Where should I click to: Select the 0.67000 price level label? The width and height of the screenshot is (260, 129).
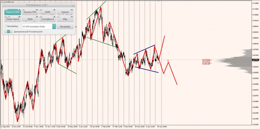(206, 60)
